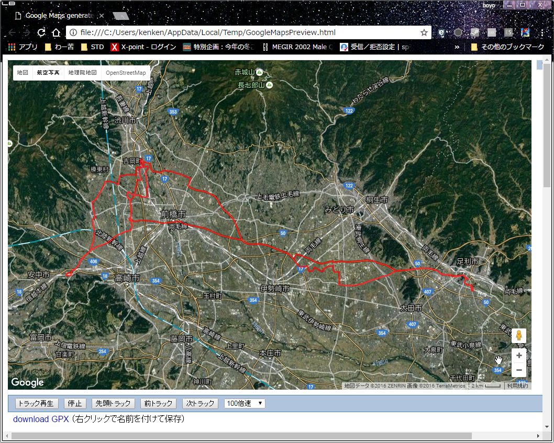Open the 長七郎山 mountain marker
Image resolution: width=554 pixels, height=443 pixels.
pyautogui.click(x=269, y=85)
